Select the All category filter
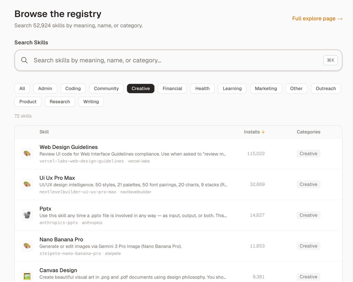Viewport: 353px width, 282px height. (22, 89)
